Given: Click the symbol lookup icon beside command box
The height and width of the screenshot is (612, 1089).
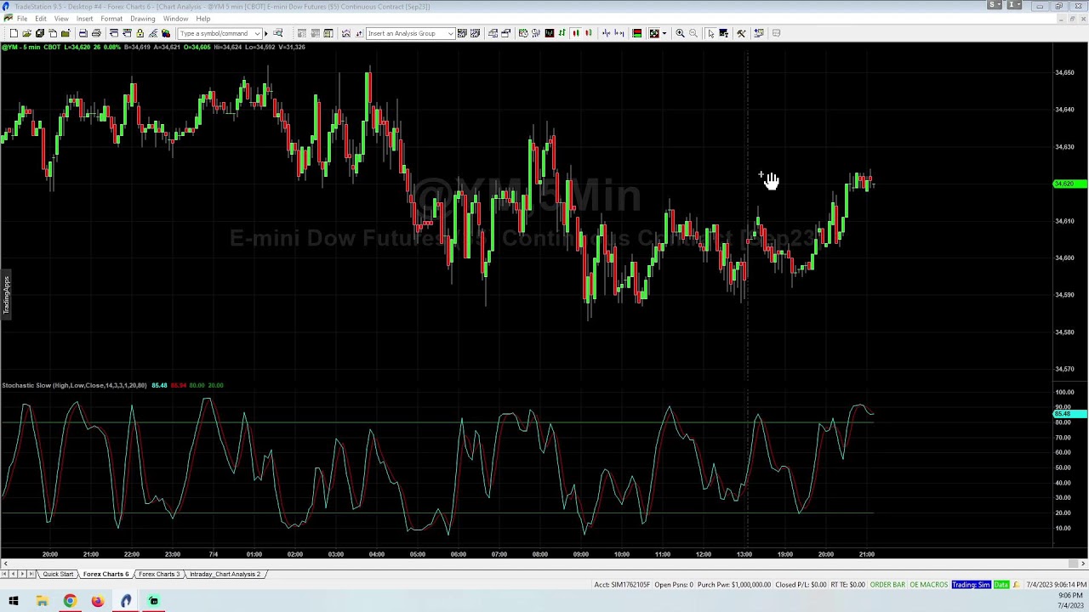Looking at the screenshot, I should (277, 33).
